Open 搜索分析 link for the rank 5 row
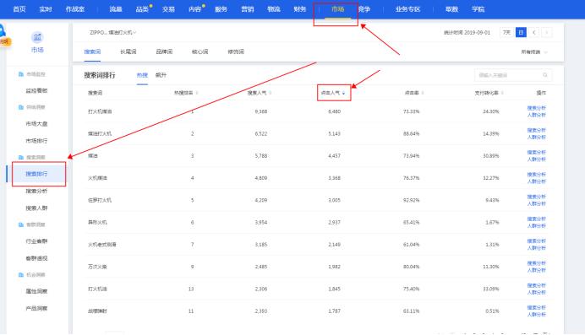The width and height of the screenshot is (585, 335). (537, 197)
